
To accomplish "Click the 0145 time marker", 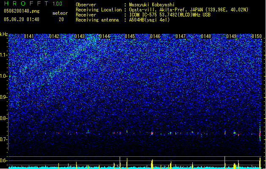I will 130,36.
